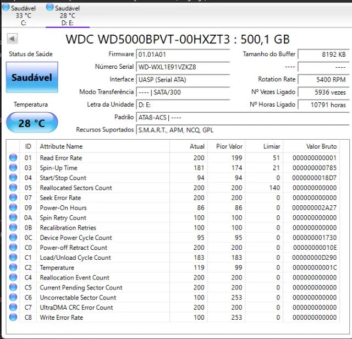Click the status orb for Read Error Rate
Image resolution: width=352 pixels, height=339 pixels.
tap(13, 157)
